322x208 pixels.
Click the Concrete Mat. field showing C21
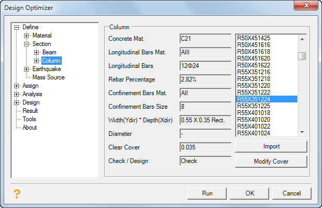[x=206, y=39]
